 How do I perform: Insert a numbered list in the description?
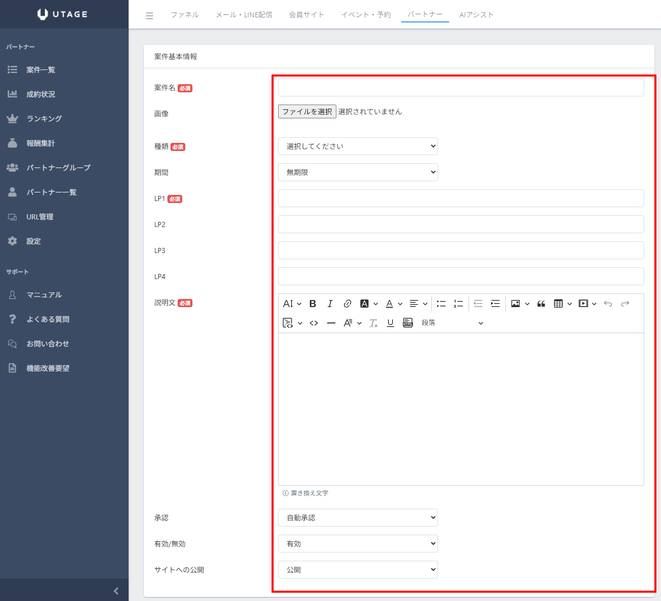tap(458, 304)
